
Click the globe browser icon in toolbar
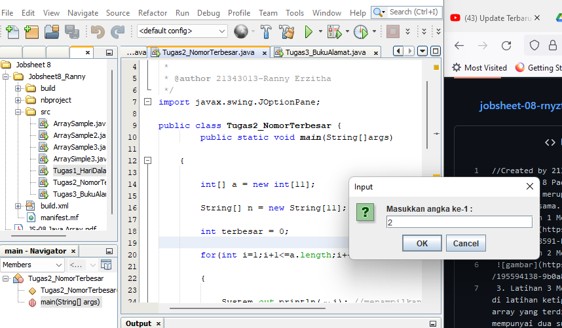pyautogui.click(x=241, y=31)
